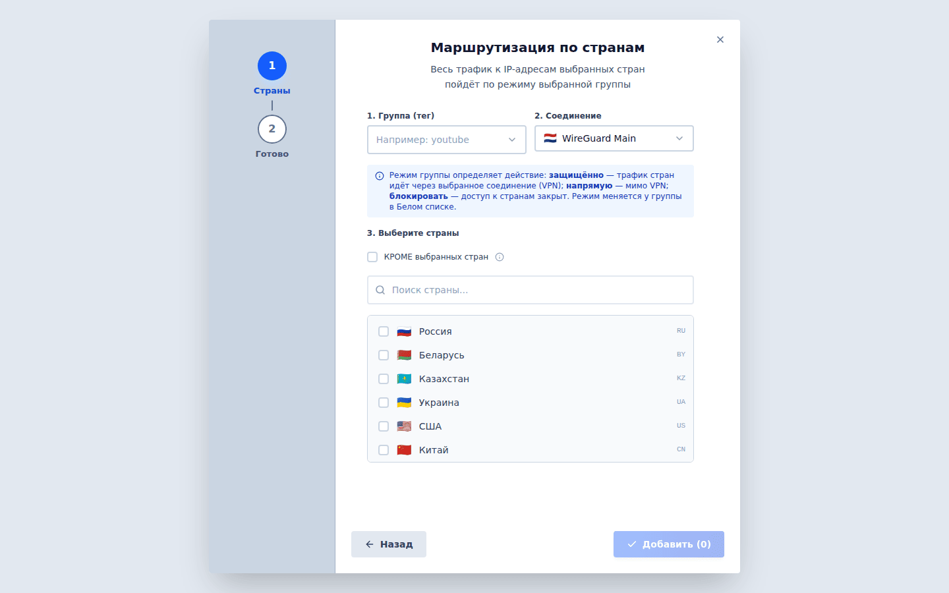Click the 'КРОМЕ выбранных стран' label
This screenshot has height=593, width=949.
(436, 257)
